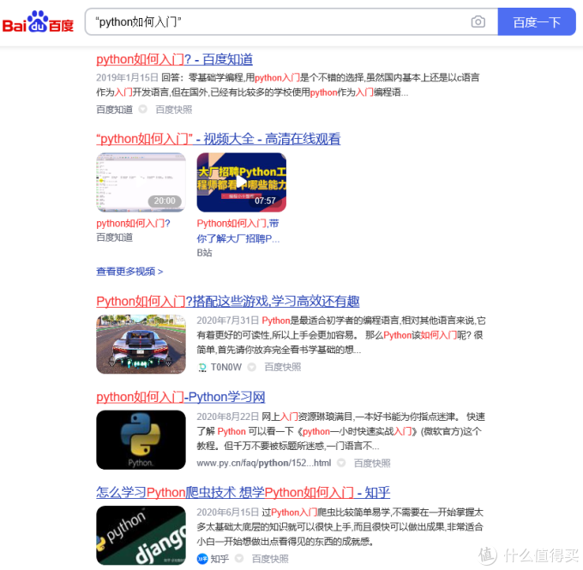583x570 pixels.
Task: Open 百度快照 for Zhihu result
Action: click(x=270, y=559)
